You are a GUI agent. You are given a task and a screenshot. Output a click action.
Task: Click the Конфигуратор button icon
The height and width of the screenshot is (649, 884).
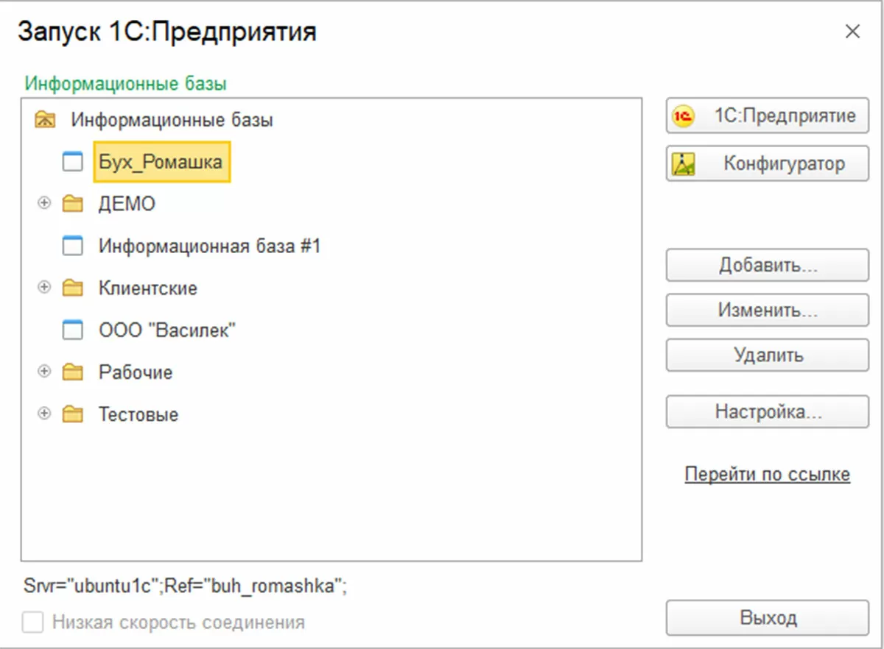point(684,163)
